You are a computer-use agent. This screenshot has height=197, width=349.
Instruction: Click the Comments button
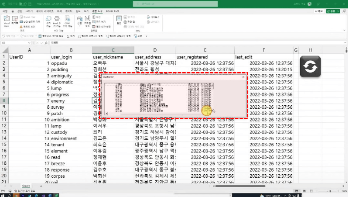tap(319, 11)
